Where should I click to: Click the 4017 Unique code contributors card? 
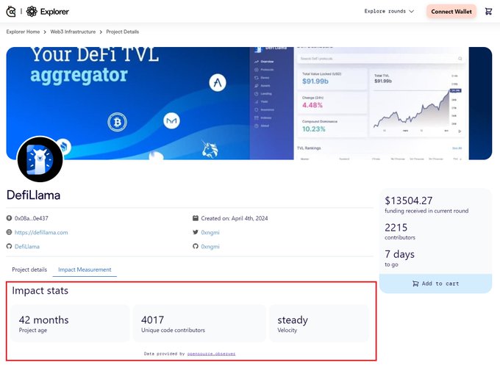tap(199, 323)
